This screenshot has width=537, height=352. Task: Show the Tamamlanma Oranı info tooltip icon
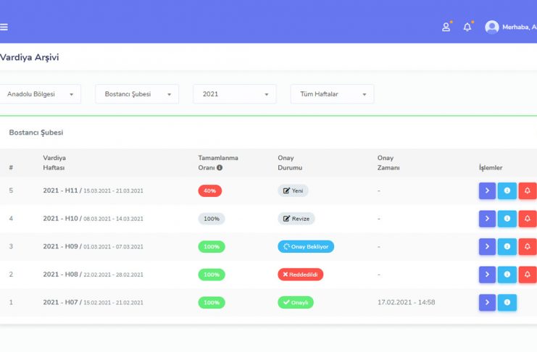coord(220,167)
